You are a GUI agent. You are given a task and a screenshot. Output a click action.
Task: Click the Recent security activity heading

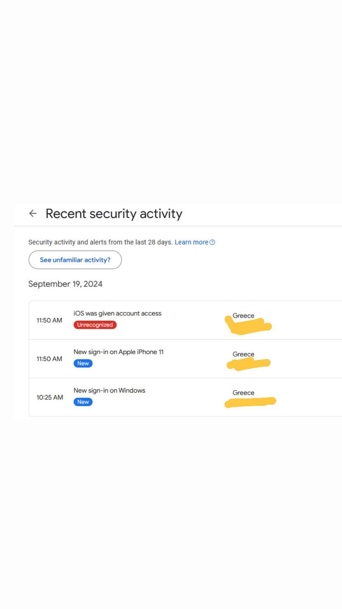(x=114, y=213)
